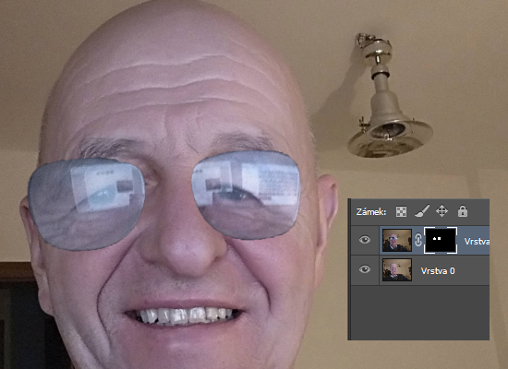Viewport: 508px width, 369px height.
Task: Click the Zámek label in layers panel
Action: coord(371,212)
